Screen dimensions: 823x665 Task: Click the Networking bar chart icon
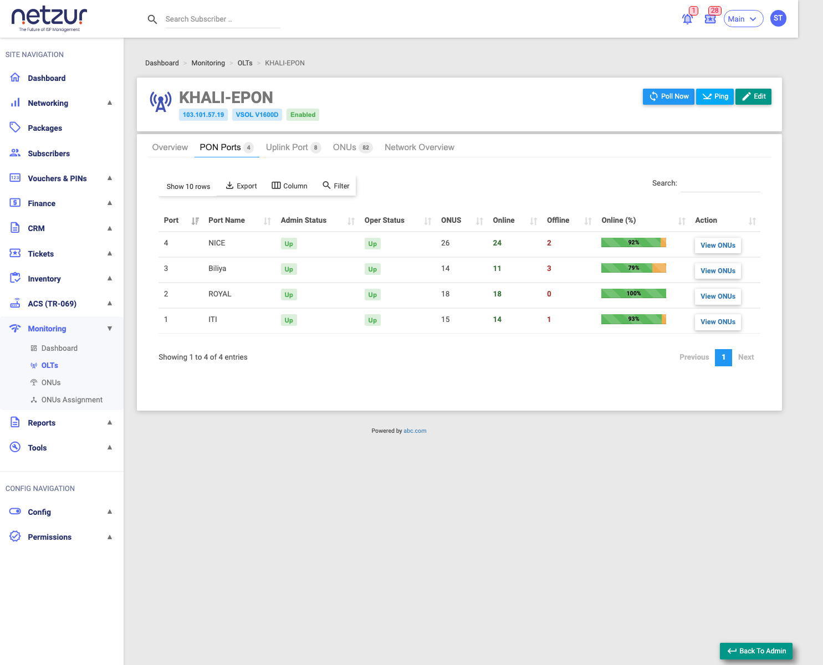click(x=16, y=103)
